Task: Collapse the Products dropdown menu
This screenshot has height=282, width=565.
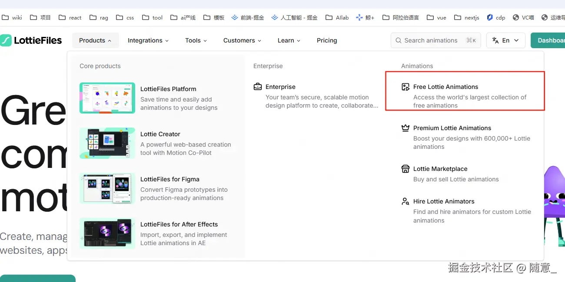Action: (95, 40)
